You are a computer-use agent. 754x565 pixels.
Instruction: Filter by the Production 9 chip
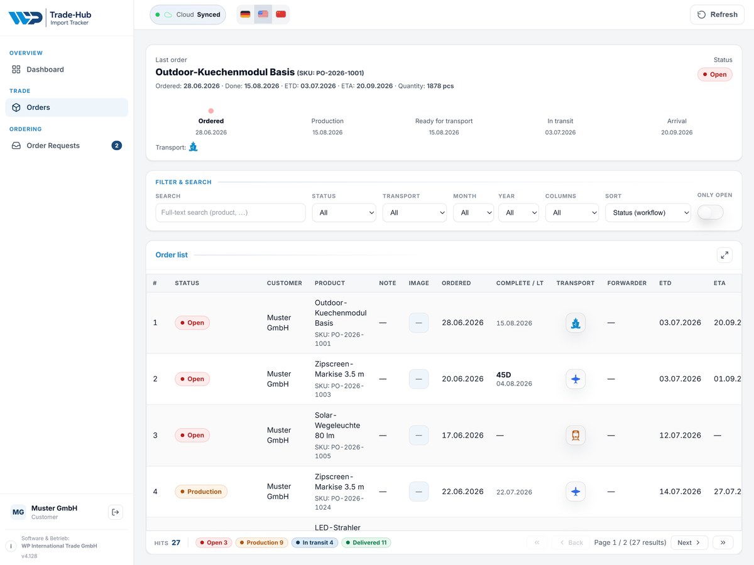tap(261, 542)
